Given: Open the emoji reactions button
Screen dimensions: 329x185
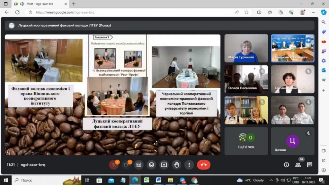Looking at the screenshot, I should [151, 165].
